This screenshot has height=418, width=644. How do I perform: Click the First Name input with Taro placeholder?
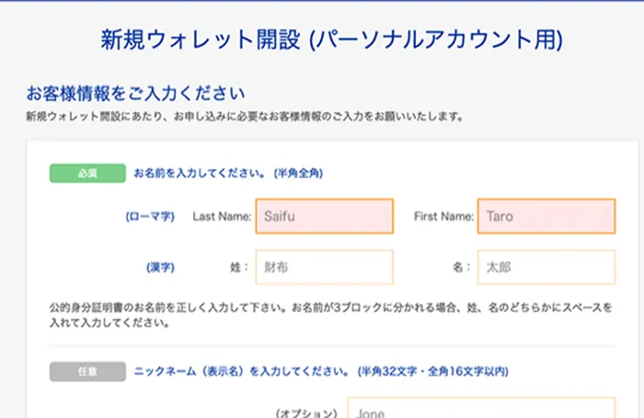[546, 216]
